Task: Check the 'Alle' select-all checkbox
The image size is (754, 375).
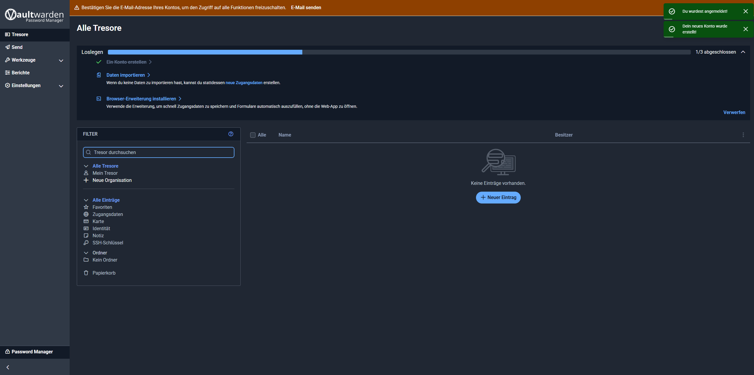Action: 253,135
